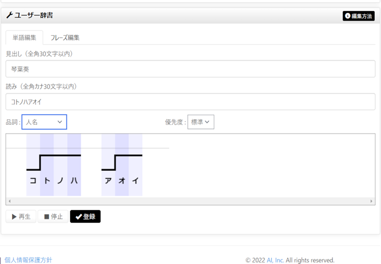Click the 編集方法 help button
Image resolution: width=381 pixels, height=264 pixels.
[358, 16]
